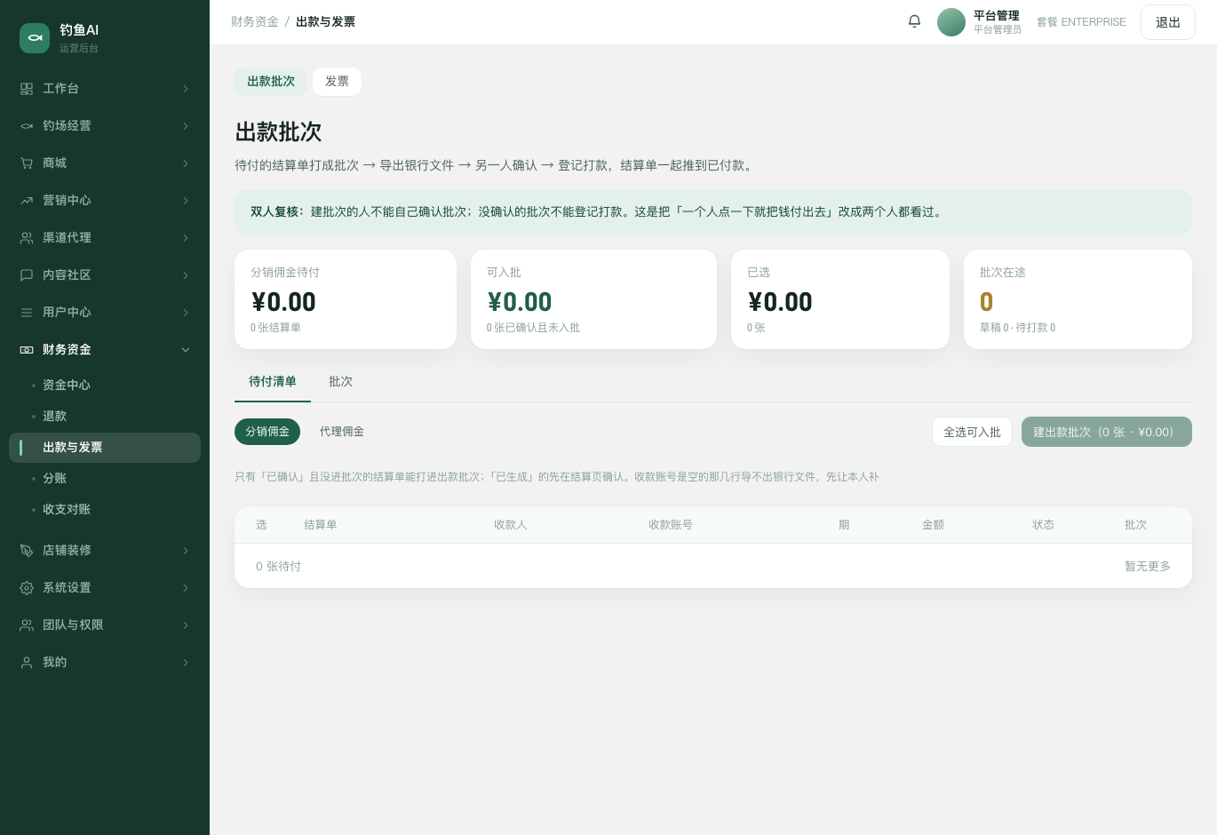
Task: Click the 店铺装修 pen icon
Action: tap(27, 551)
